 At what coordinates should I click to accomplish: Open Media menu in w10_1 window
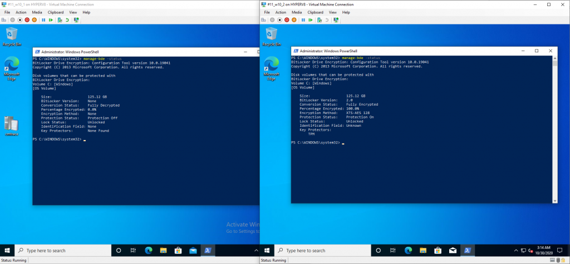[x=37, y=12]
